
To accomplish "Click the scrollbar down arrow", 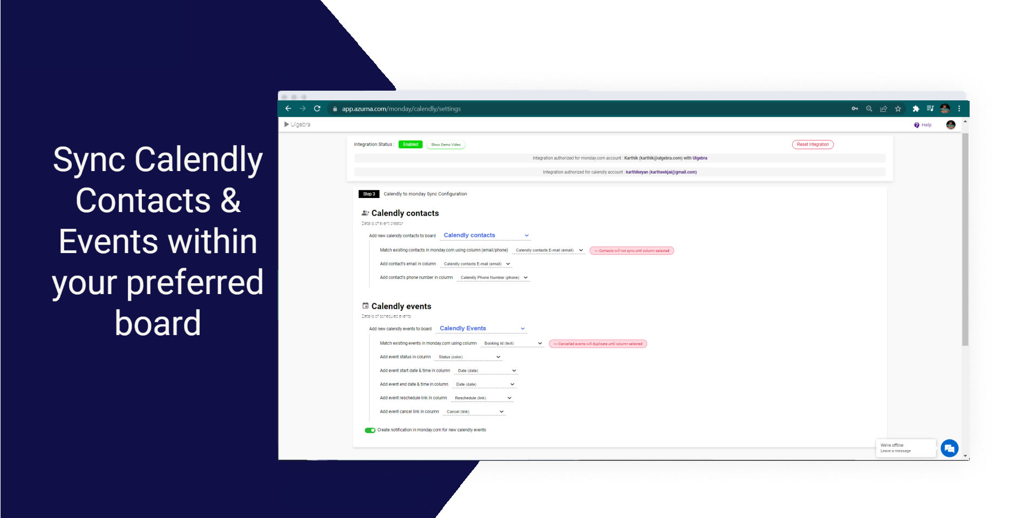I will point(965,456).
